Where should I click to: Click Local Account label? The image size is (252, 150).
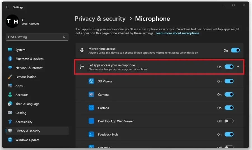coord(30,24)
